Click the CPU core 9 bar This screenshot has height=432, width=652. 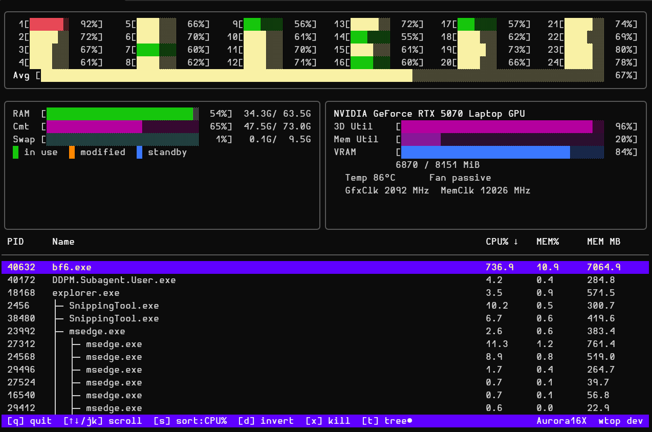point(264,24)
